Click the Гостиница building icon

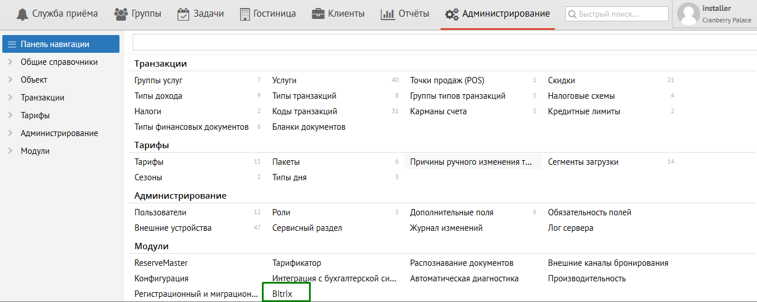click(245, 14)
